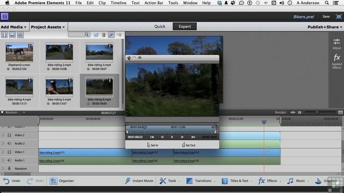Go to next edit point in preview
Screen dimensions: 344x193
pos(193,137)
